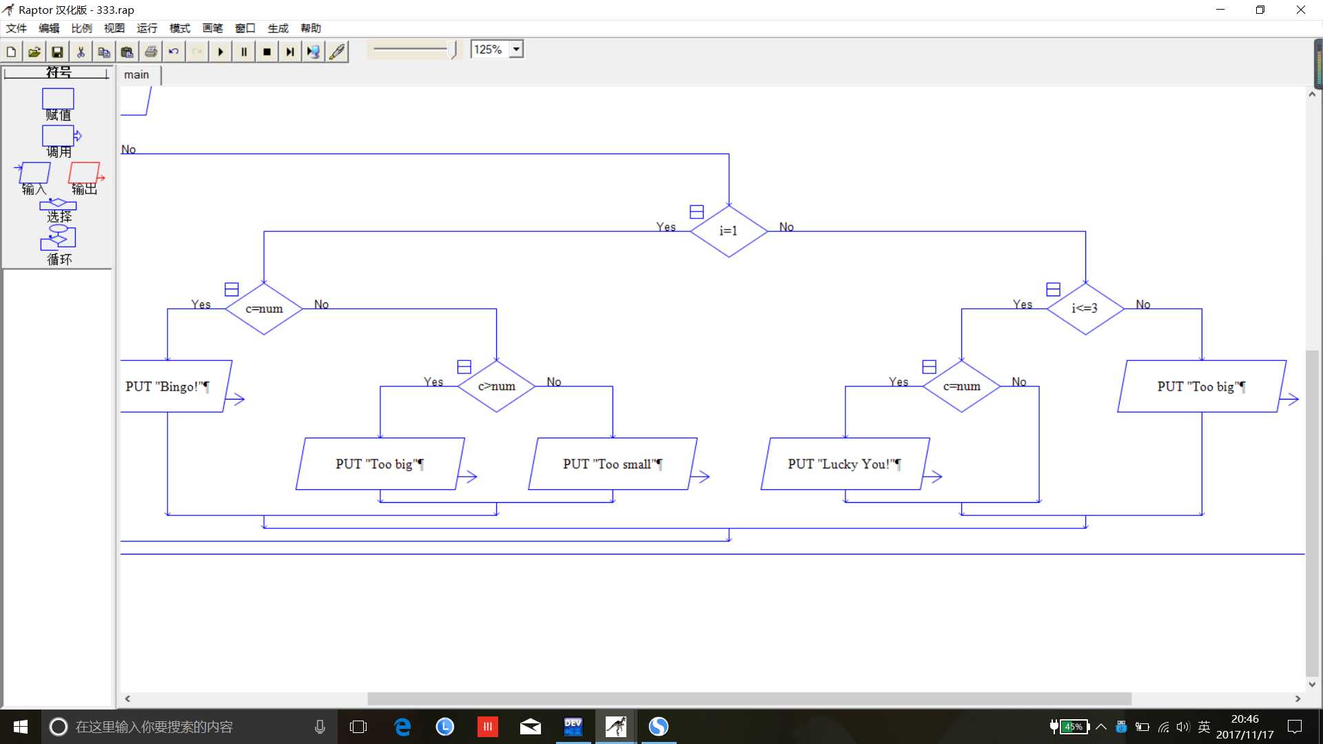Open the action center notifications icon

coord(1295,727)
